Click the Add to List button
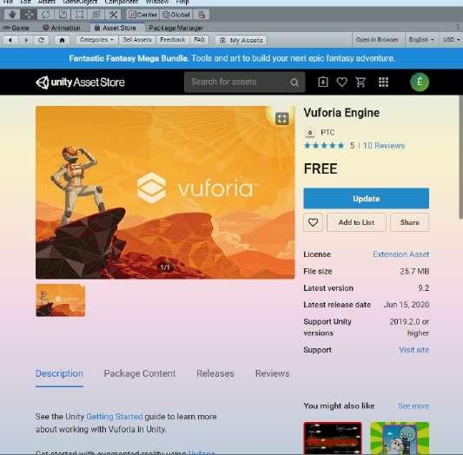 pyautogui.click(x=356, y=222)
